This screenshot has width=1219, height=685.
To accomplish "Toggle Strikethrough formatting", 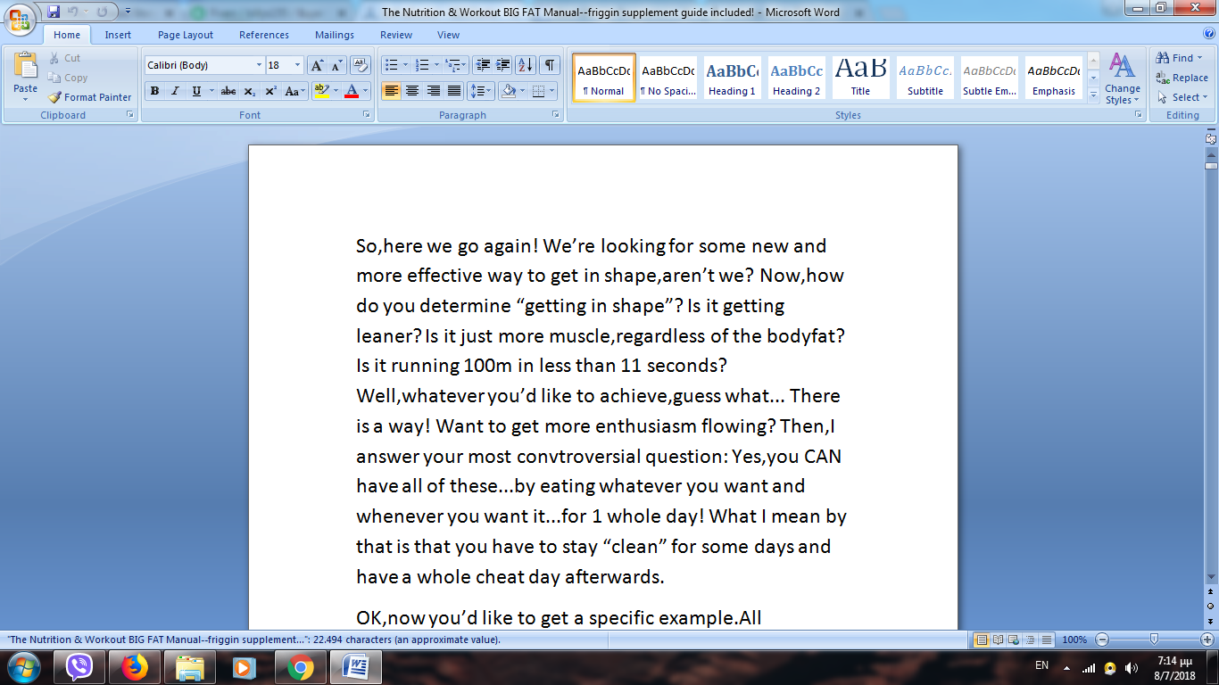I will tap(228, 91).
